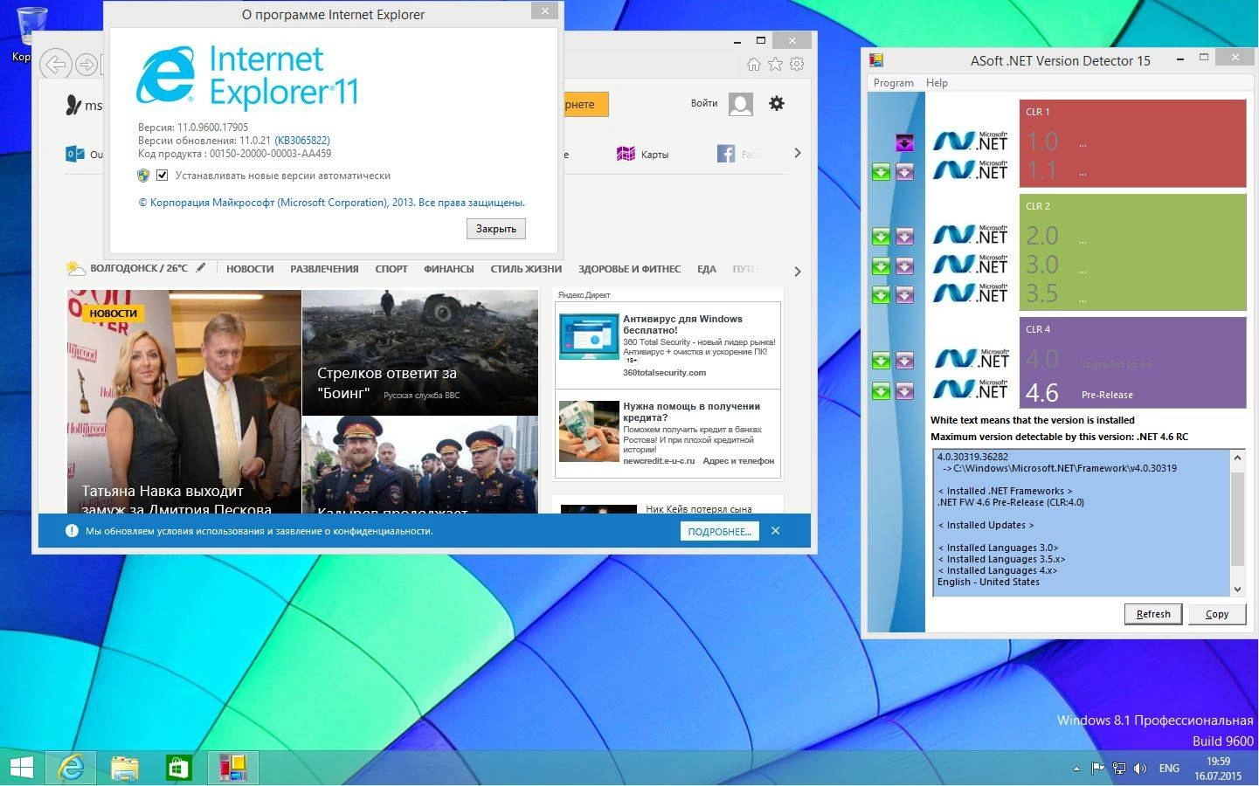Click the green download icon for .NET 4.6

(x=881, y=391)
